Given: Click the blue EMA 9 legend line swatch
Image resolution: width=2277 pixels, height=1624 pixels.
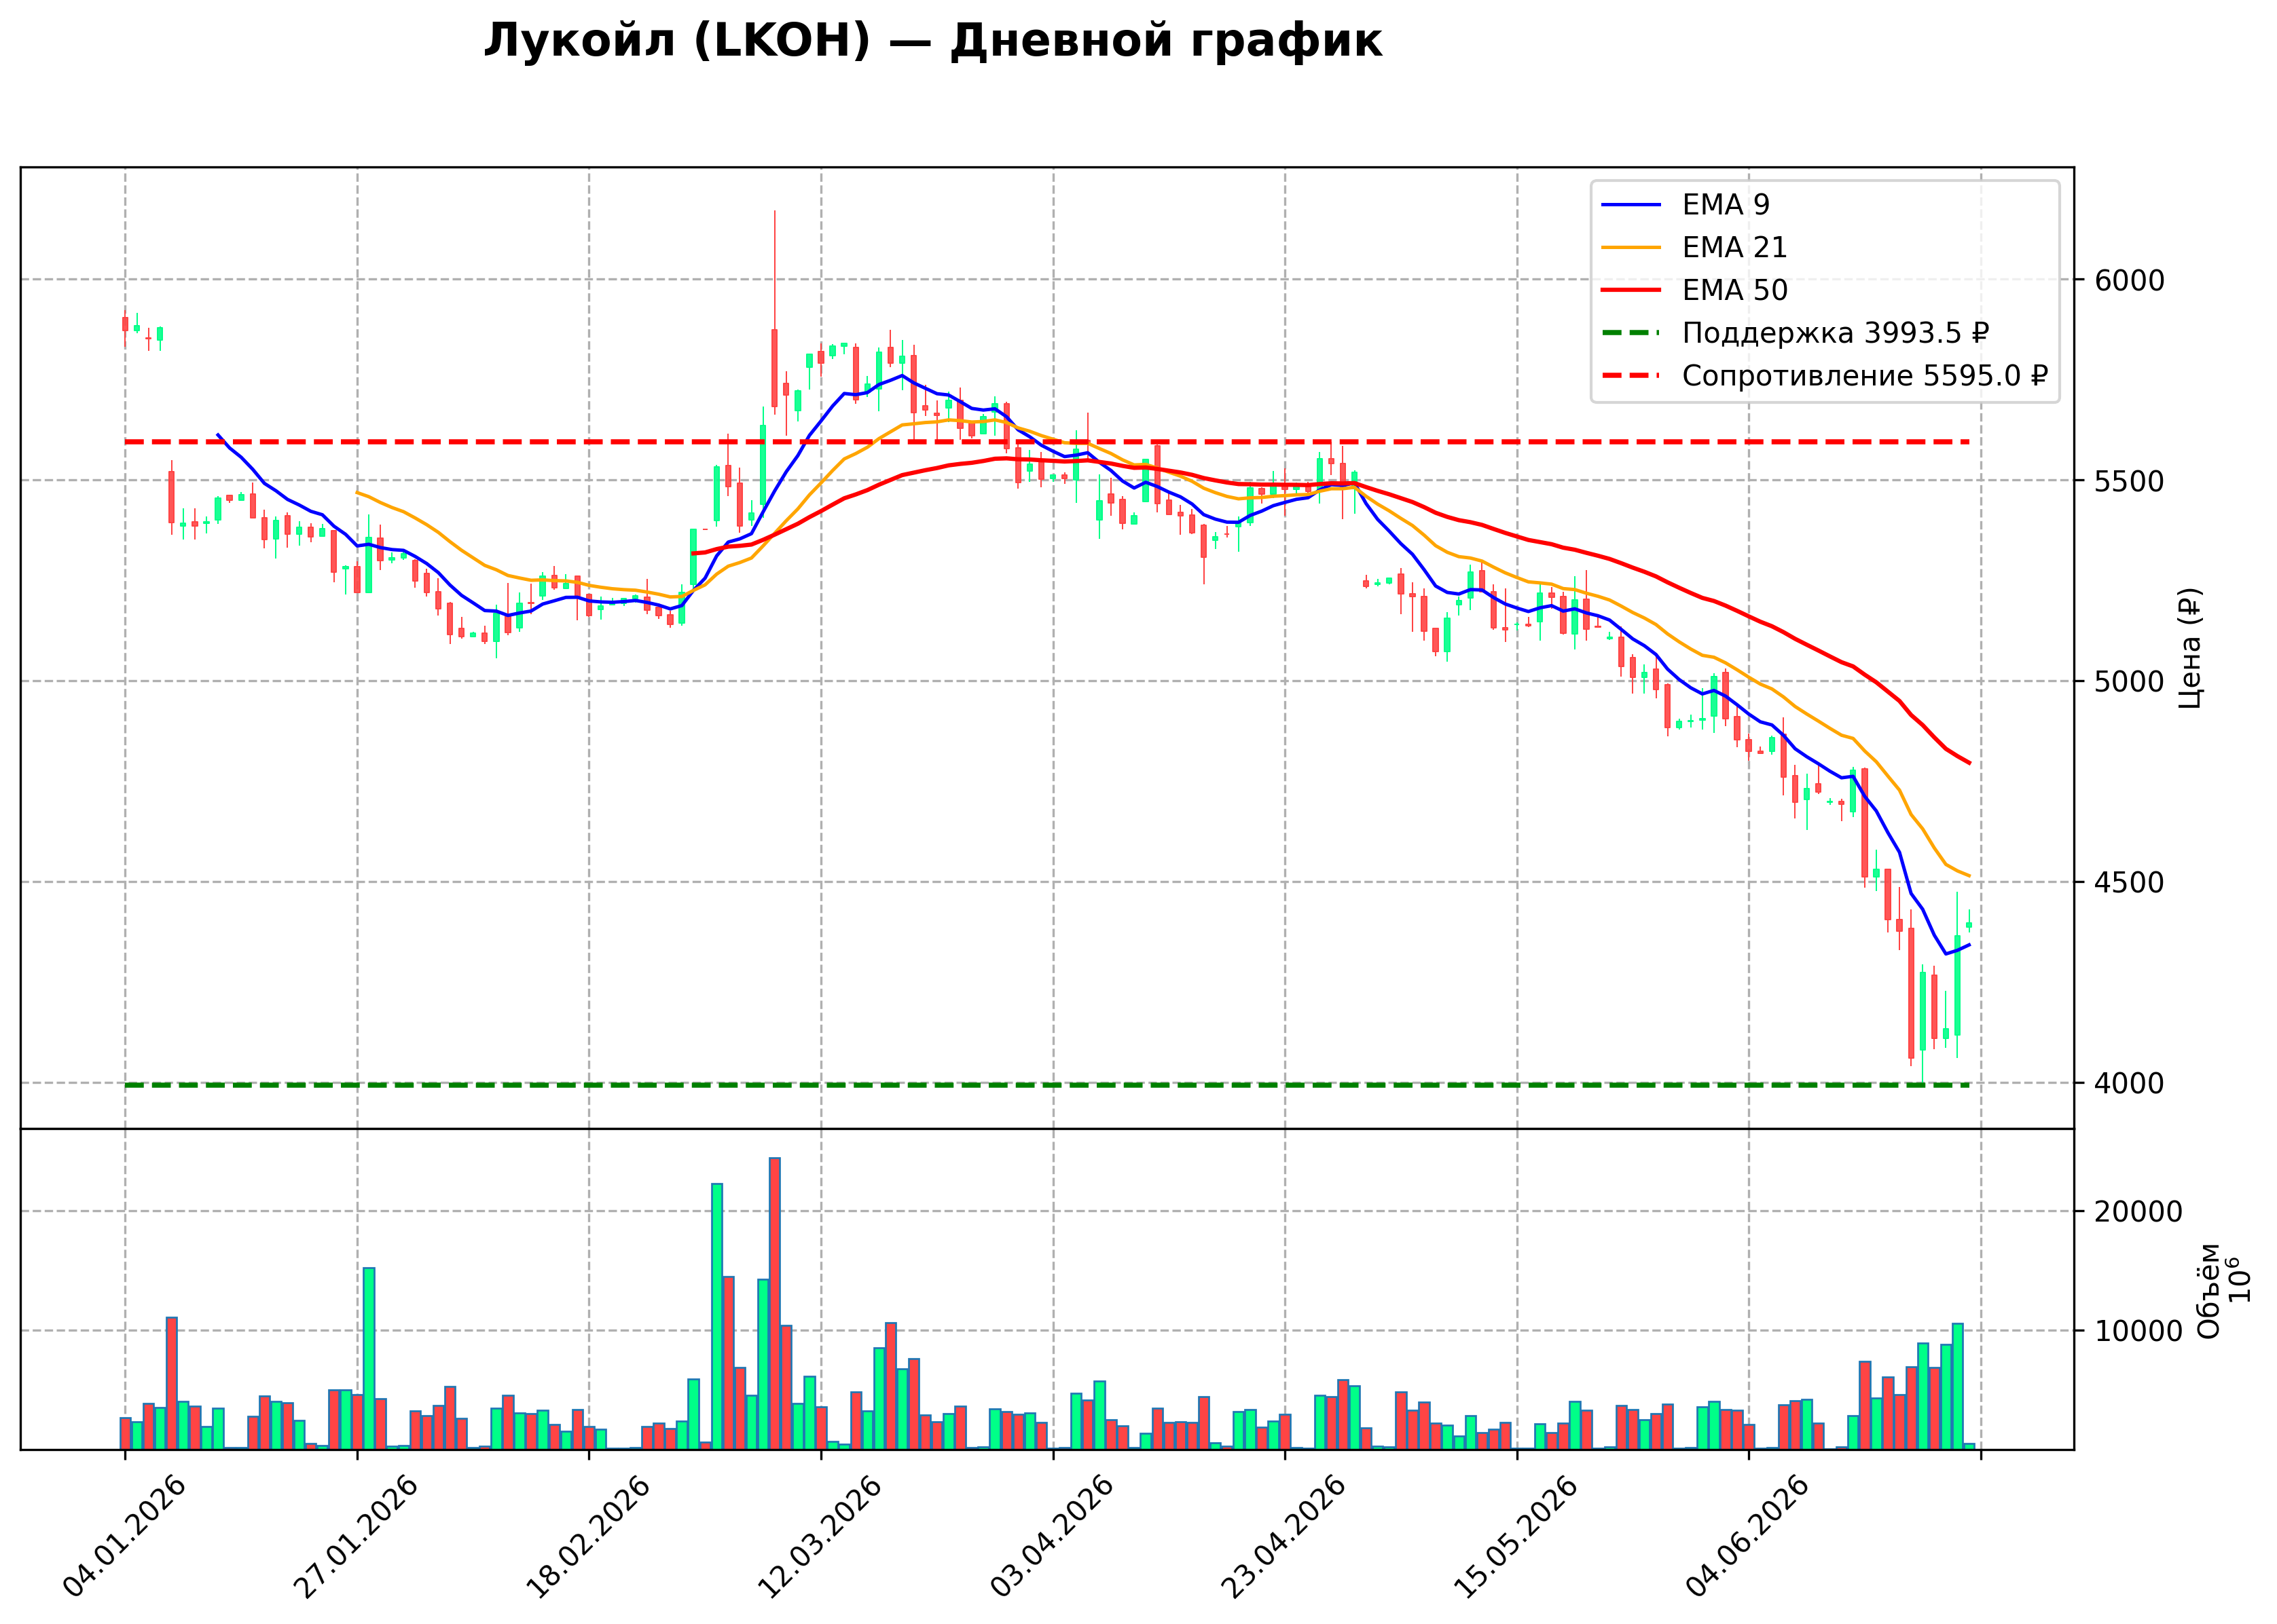Looking at the screenshot, I should pos(1631,205).
